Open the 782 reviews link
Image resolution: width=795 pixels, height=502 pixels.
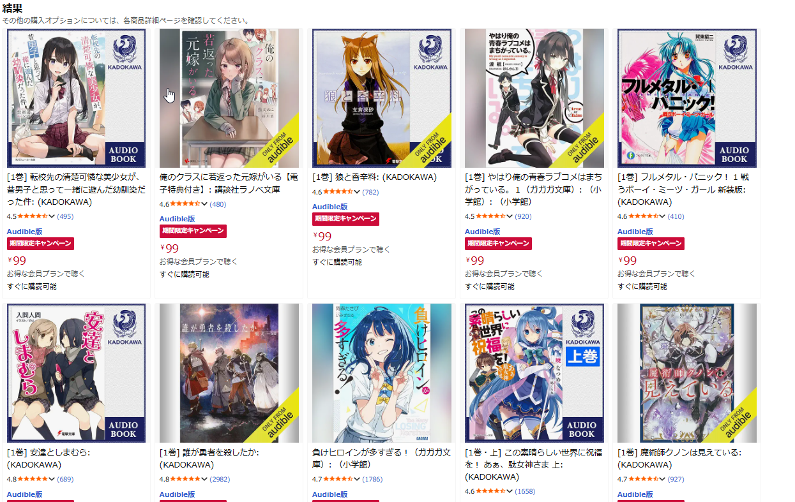[370, 192]
